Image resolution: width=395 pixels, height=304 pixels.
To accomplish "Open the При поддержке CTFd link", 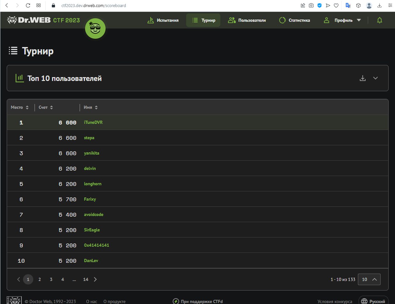I will tap(198, 301).
